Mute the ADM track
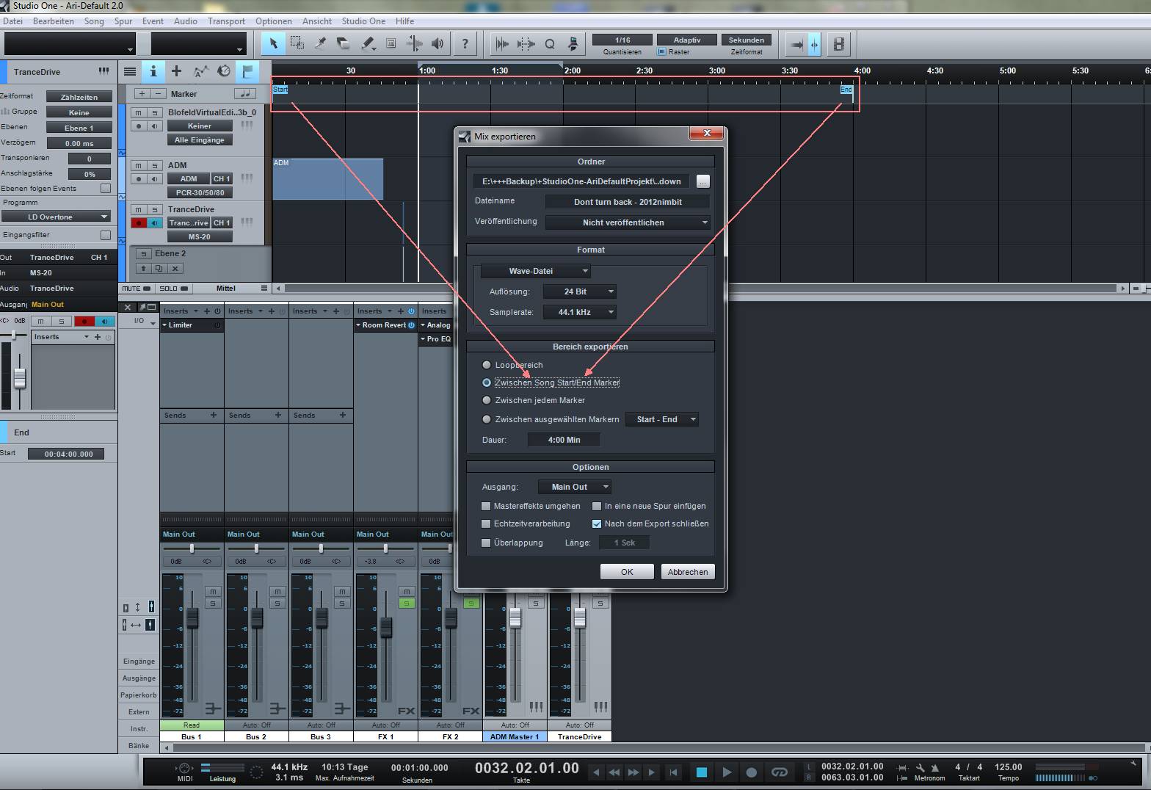Viewport: 1151px width, 790px height. click(138, 166)
